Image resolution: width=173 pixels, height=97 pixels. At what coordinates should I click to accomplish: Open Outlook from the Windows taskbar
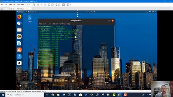tap(64, 95)
